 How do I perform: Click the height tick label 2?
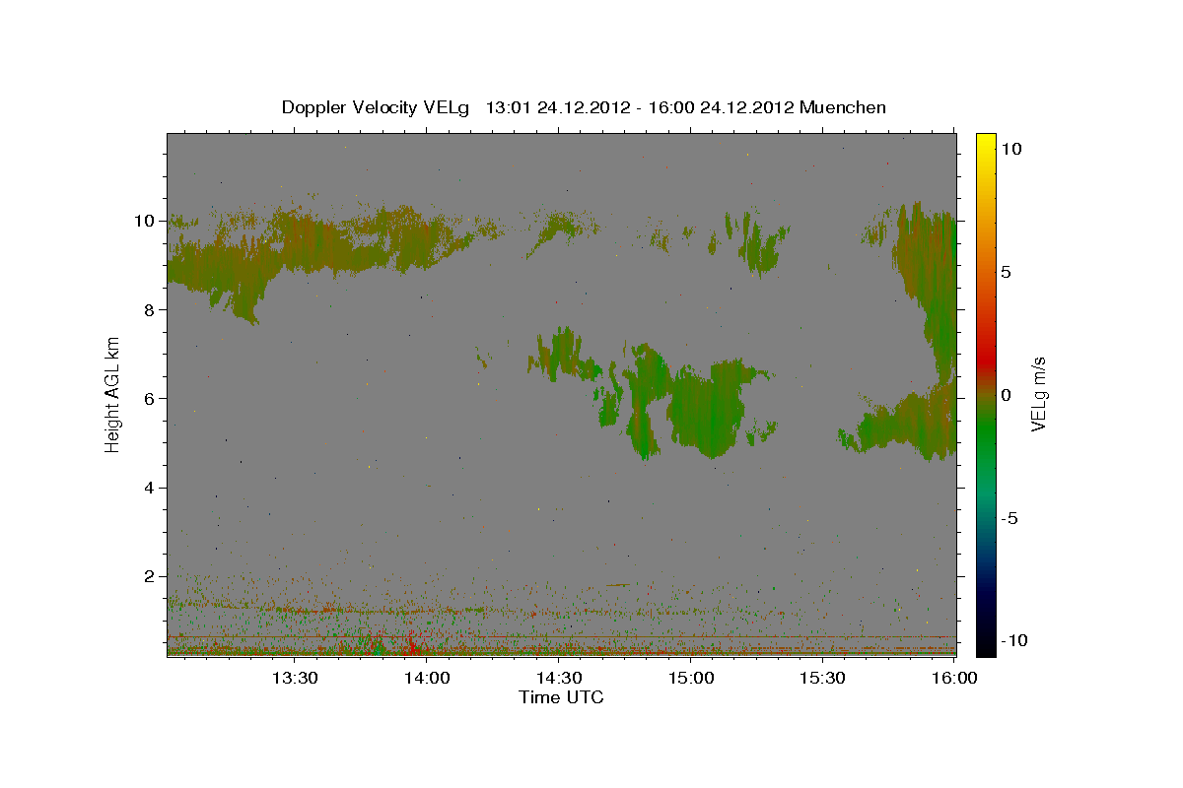click(149, 576)
